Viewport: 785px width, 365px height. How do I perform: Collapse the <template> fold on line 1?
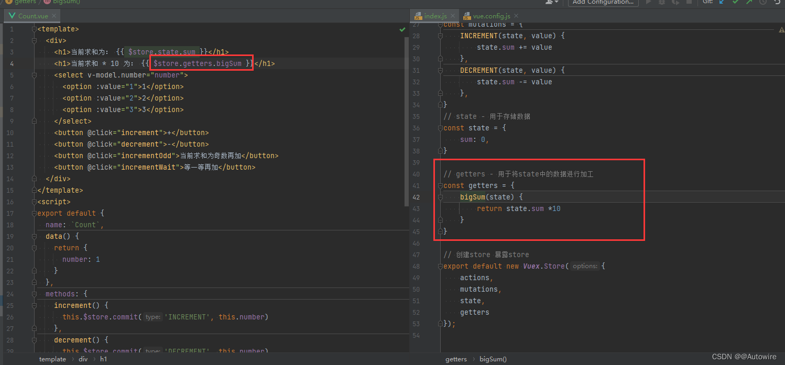[x=35, y=29]
